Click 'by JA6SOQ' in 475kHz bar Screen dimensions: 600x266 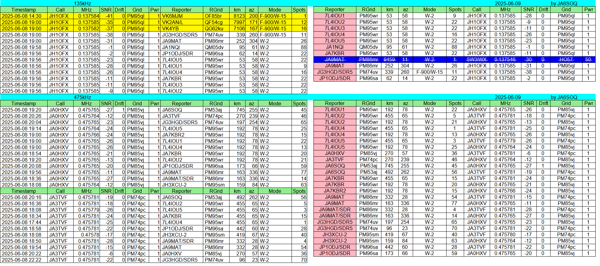[x=564, y=97]
